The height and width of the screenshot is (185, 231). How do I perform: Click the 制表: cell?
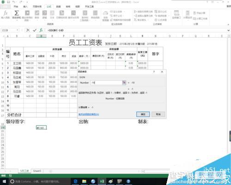tap(143, 122)
